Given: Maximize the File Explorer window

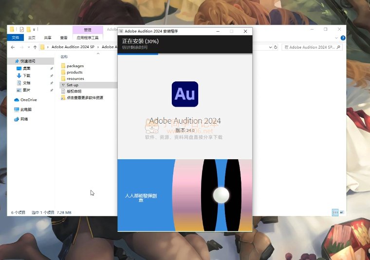Looking at the screenshot, I should [x=326, y=29].
